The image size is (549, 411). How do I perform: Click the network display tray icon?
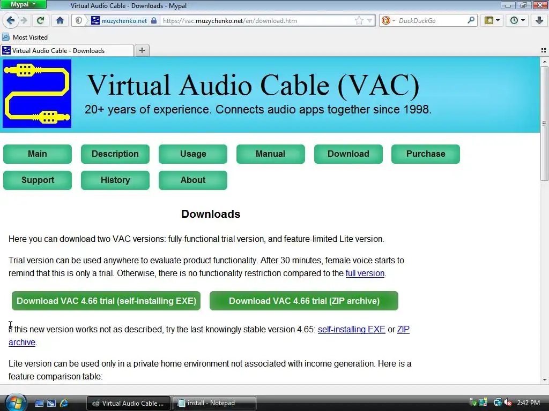pyautogui.click(x=498, y=402)
